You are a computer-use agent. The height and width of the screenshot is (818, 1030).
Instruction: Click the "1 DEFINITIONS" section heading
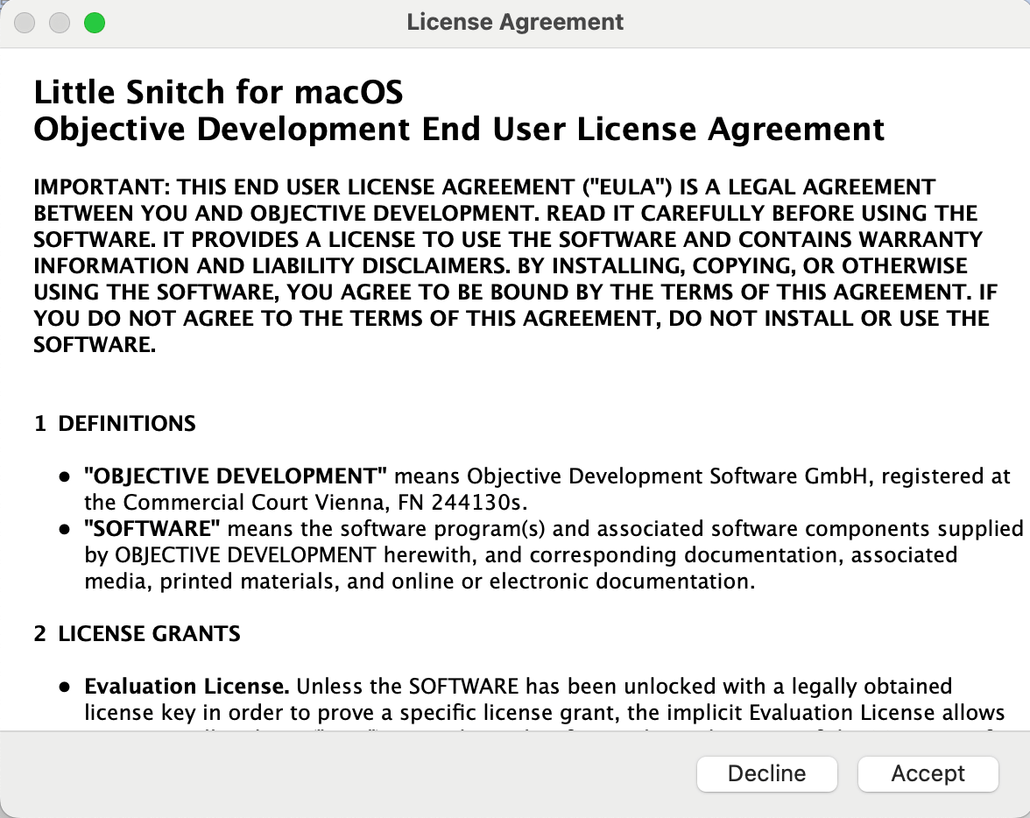[115, 423]
